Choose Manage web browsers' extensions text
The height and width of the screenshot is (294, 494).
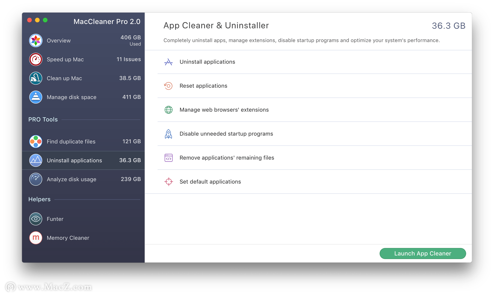(x=224, y=110)
